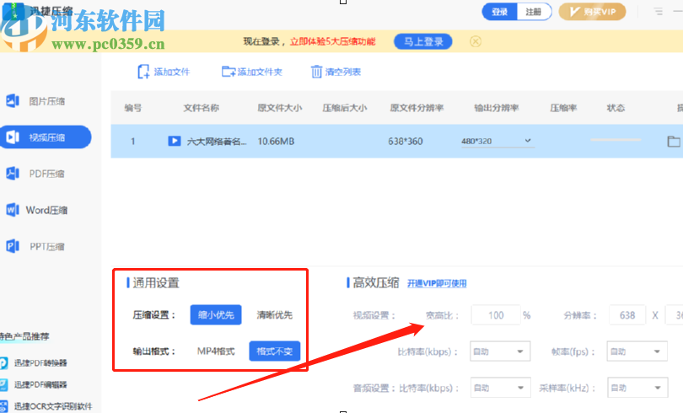
Task: Expand the video 比特率(kbps) dropdown
Action: click(x=500, y=351)
